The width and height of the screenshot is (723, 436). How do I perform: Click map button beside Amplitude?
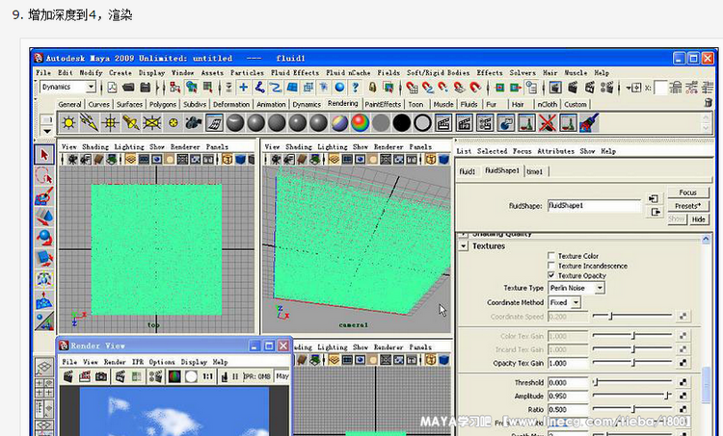[683, 396]
